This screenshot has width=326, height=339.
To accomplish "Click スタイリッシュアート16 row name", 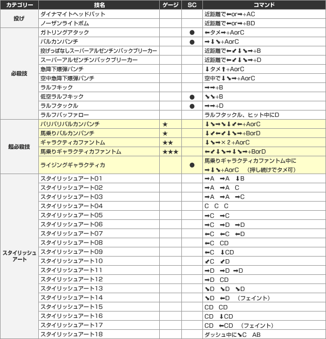I will 71,316.
